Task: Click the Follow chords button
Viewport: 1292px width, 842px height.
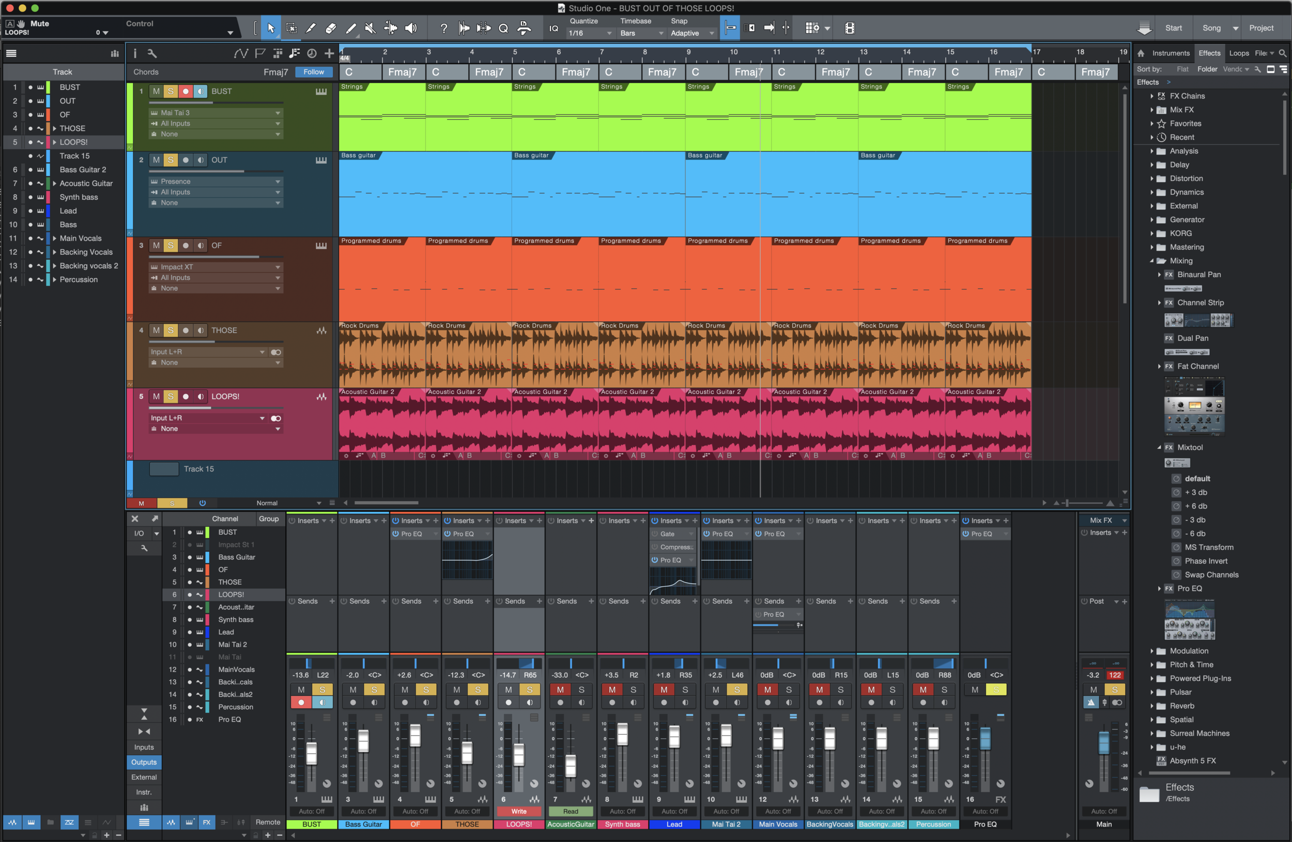Action: [313, 72]
